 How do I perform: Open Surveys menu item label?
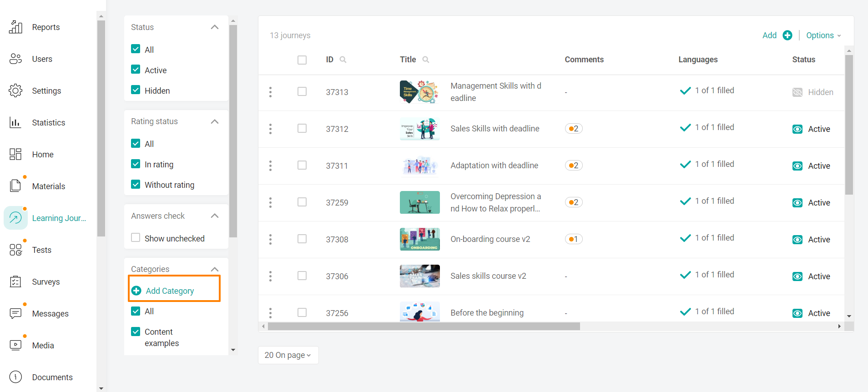pyautogui.click(x=46, y=282)
